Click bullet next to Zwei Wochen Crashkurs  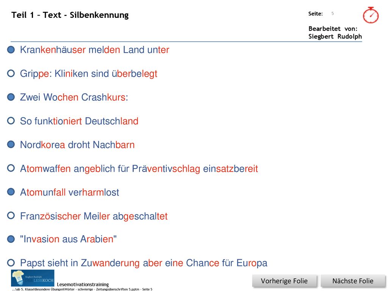point(11,97)
